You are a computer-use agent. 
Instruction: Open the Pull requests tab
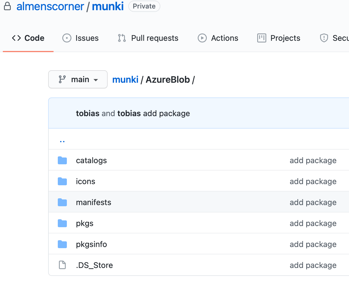click(148, 38)
